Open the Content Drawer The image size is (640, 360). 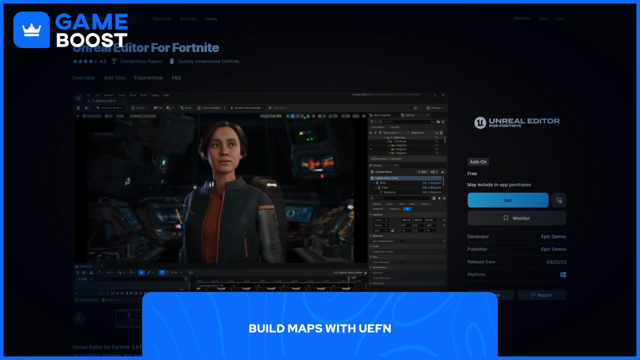pyautogui.click(x=87, y=300)
